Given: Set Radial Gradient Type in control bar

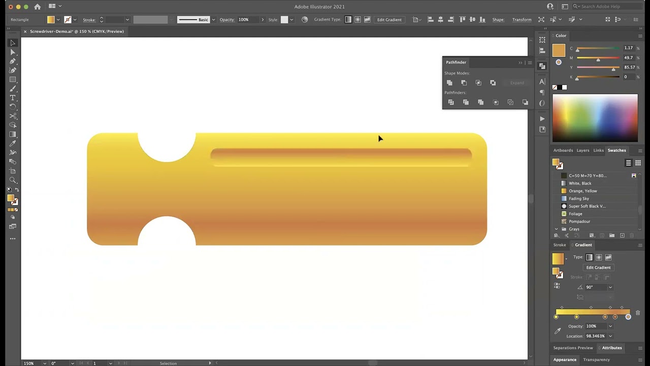Looking at the screenshot, I should click(357, 19).
